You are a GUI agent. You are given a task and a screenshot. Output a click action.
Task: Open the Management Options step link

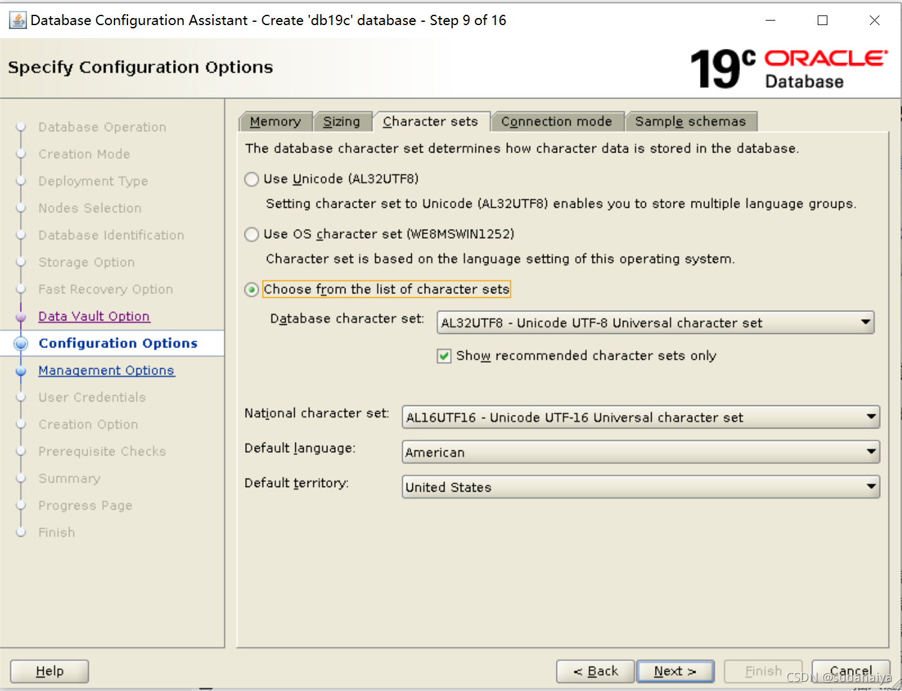(106, 370)
